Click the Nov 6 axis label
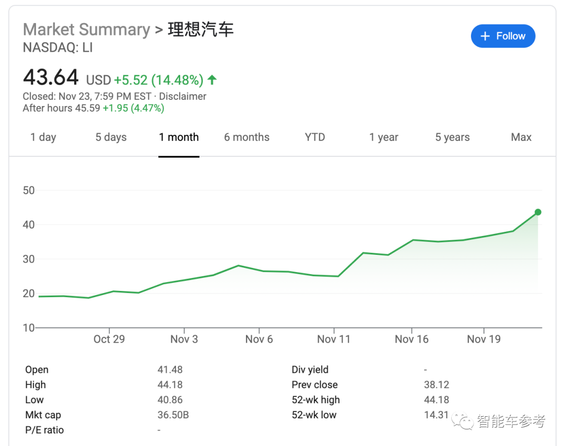The width and height of the screenshot is (564, 446). [259, 339]
